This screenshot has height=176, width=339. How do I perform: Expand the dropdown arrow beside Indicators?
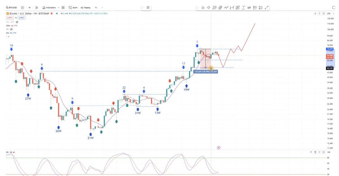pos(58,8)
